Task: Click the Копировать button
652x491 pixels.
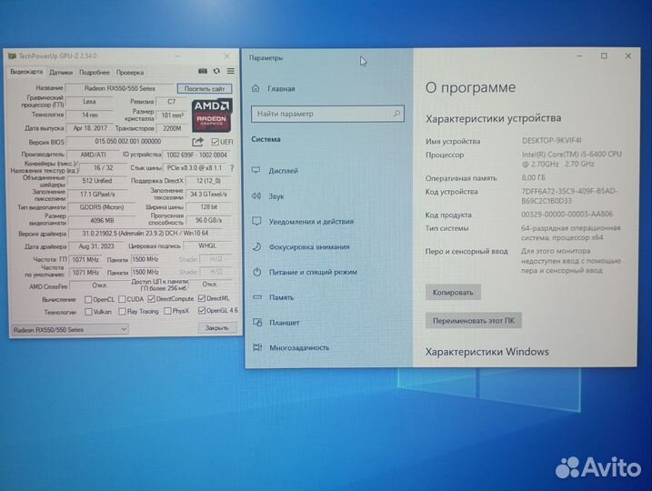Action: [453, 292]
